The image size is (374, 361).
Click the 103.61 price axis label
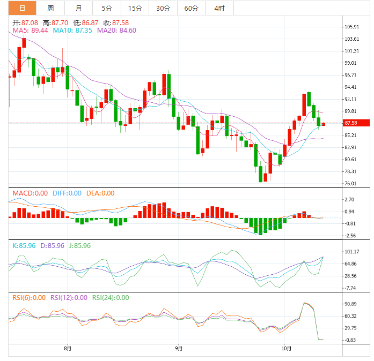tap(352, 39)
